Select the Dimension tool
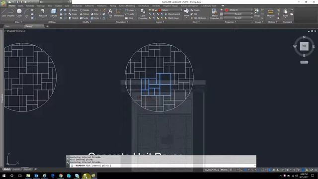 (x=119, y=12)
